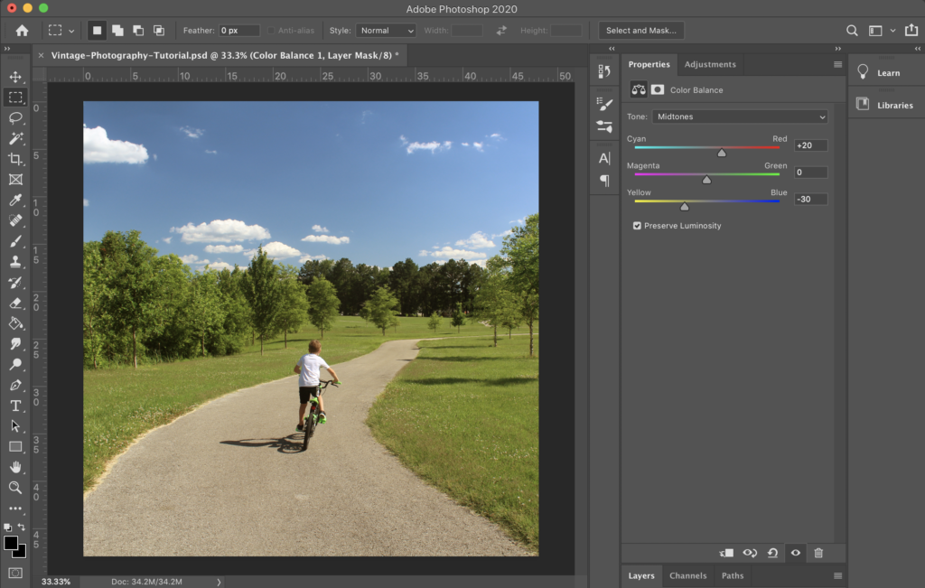Click the Cyan-Red slider handle
The height and width of the screenshot is (588, 925).
pyautogui.click(x=722, y=153)
